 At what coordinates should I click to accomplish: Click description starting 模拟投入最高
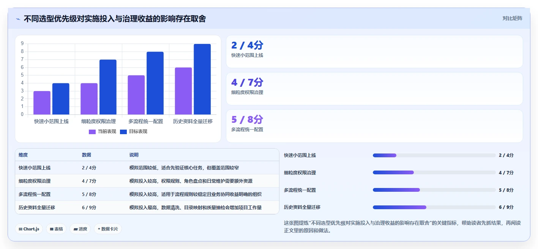click(195, 207)
